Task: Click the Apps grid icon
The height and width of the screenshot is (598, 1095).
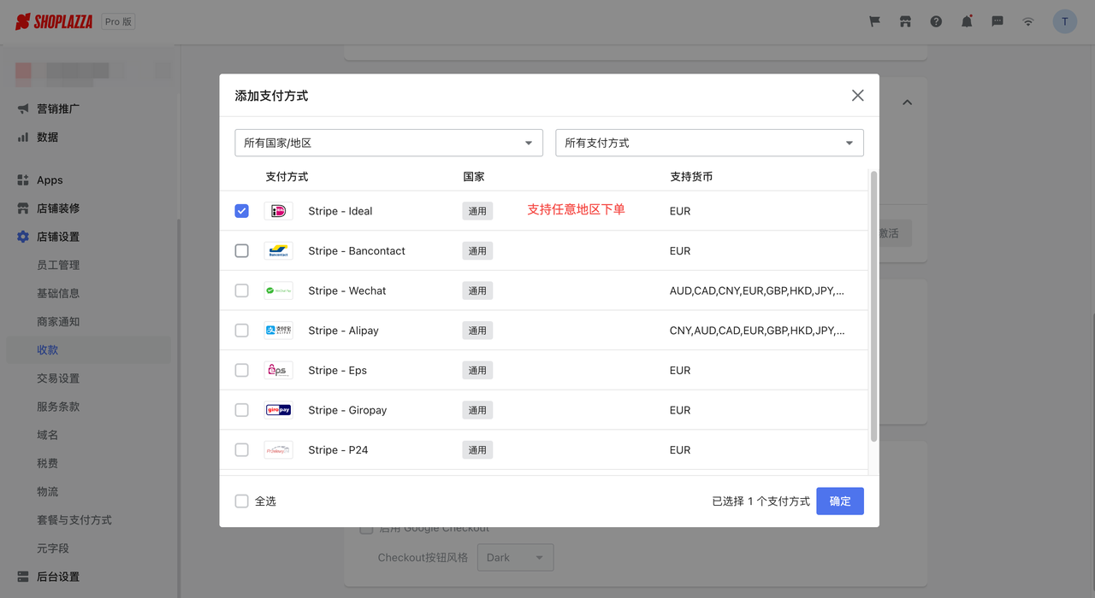Action: pos(23,180)
